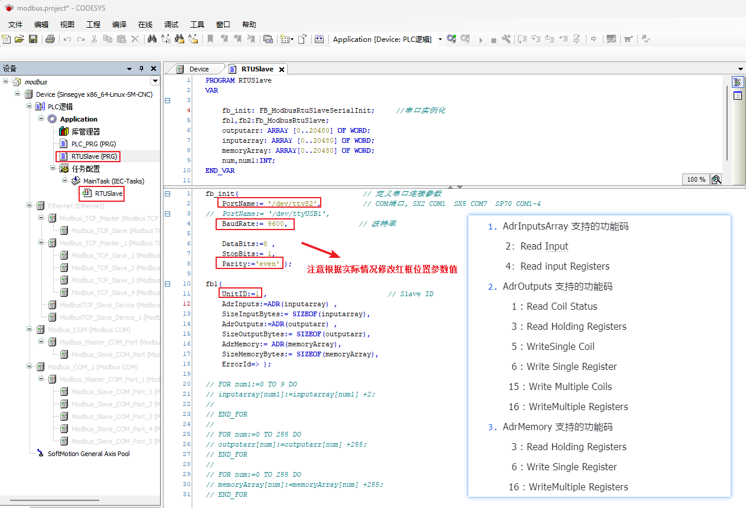Open the Application device dropdown
Image resolution: width=746 pixels, height=508 pixels.
tap(439, 40)
